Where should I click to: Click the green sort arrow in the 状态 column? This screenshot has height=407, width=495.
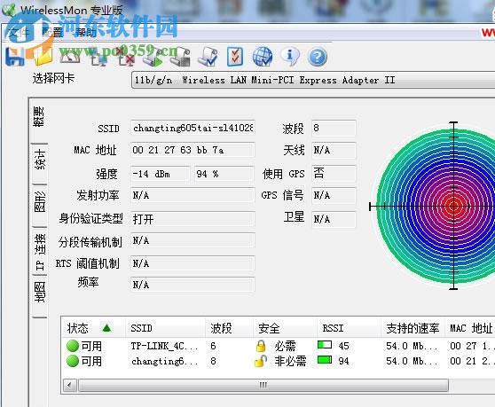pyautogui.click(x=106, y=328)
